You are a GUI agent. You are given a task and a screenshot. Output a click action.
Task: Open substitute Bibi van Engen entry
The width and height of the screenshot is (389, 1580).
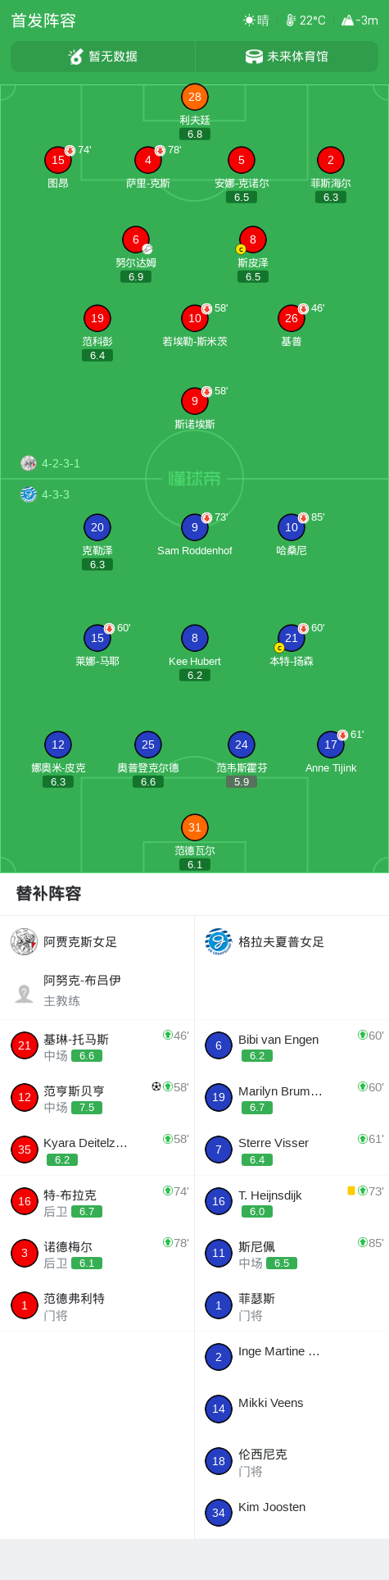(x=292, y=1045)
